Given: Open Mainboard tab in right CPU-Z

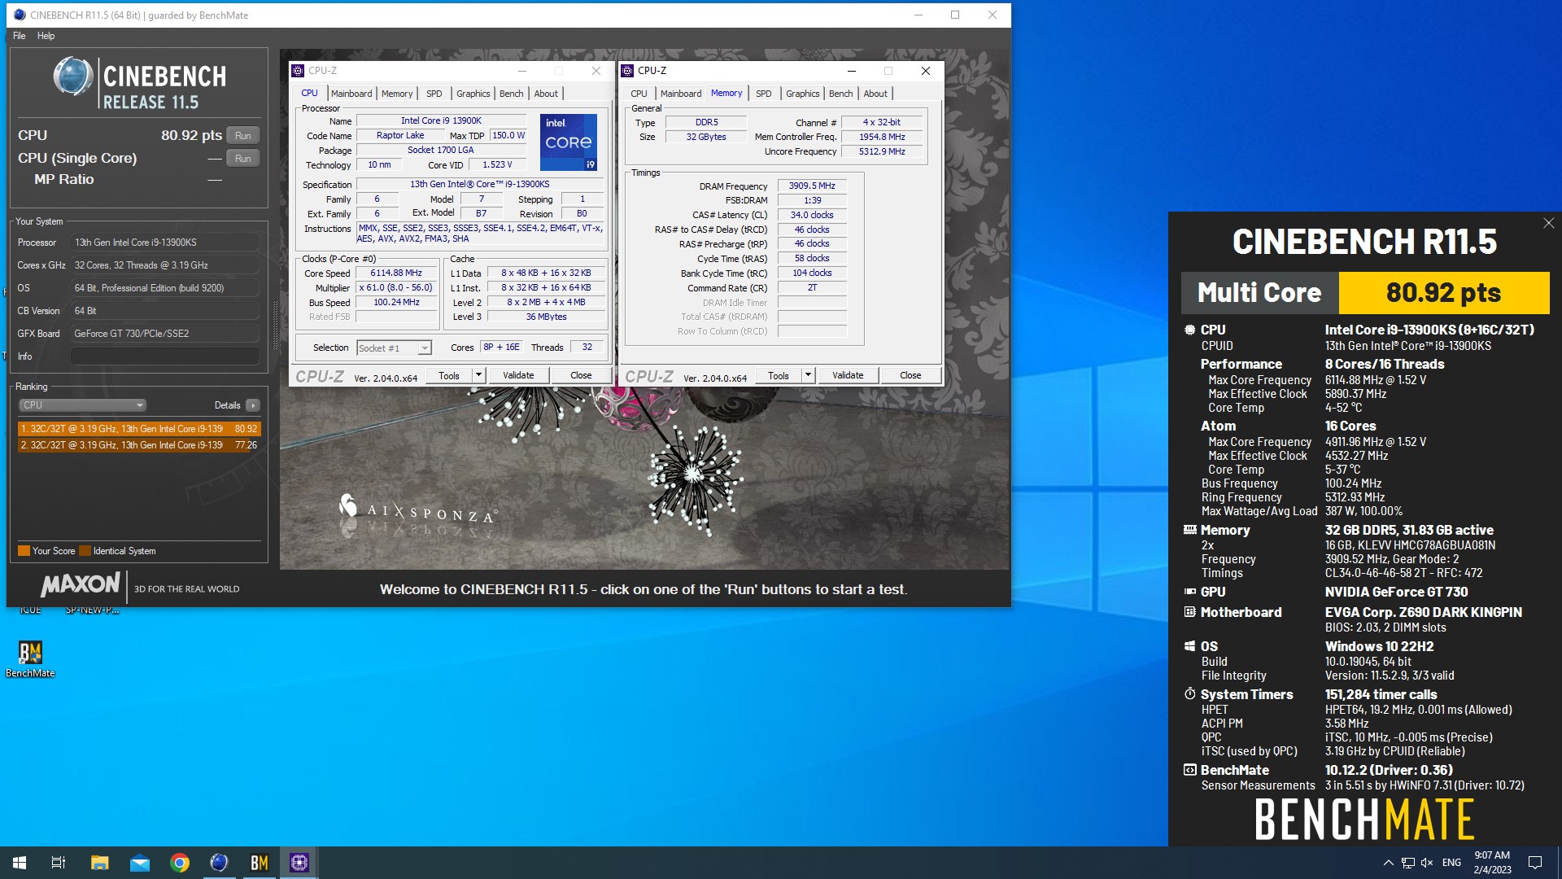Looking at the screenshot, I should click(681, 94).
